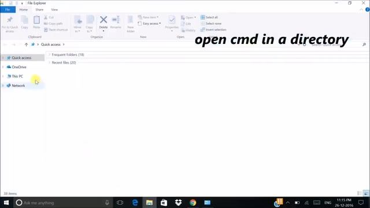
Task: Click the battery tray icon
Action: pyautogui.click(x=297, y=203)
